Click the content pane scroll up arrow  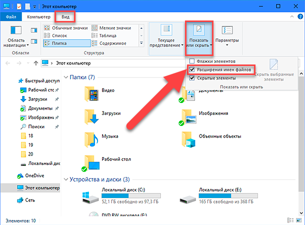coord(301,73)
